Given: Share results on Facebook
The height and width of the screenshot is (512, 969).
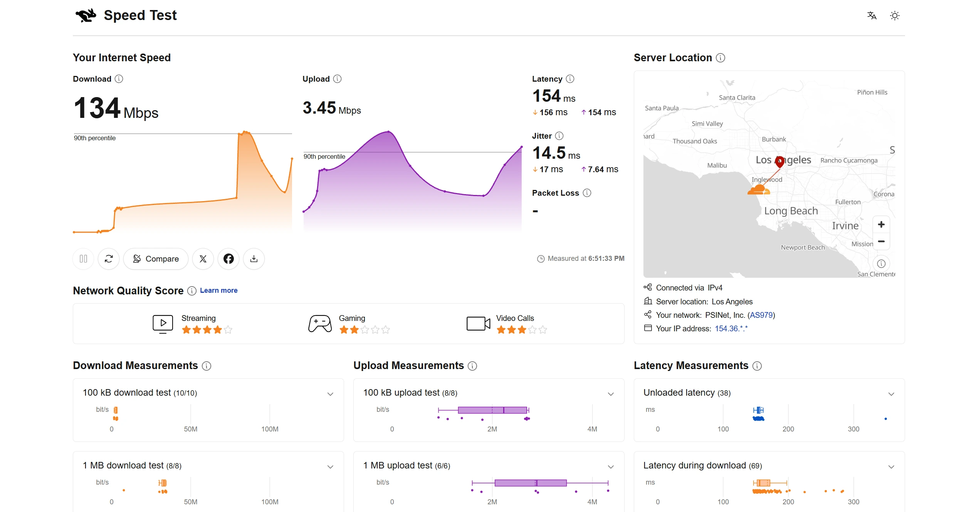Looking at the screenshot, I should click(x=228, y=259).
